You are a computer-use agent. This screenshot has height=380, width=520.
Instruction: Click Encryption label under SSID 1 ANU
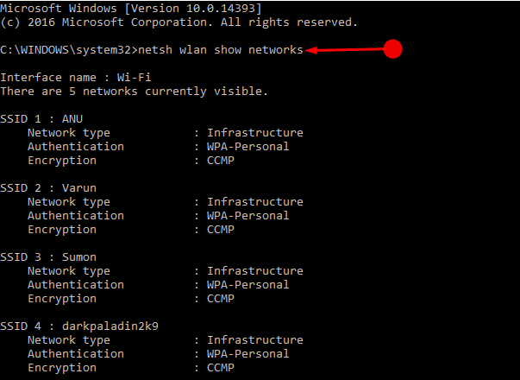point(61,160)
